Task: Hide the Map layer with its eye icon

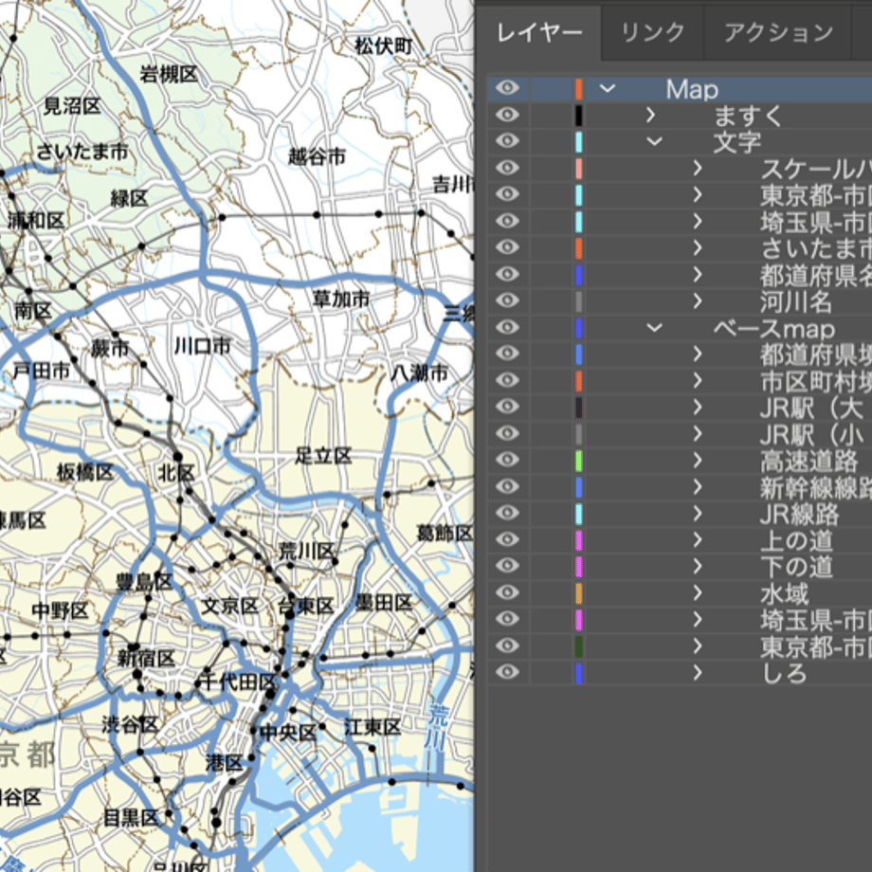Action: [x=507, y=88]
